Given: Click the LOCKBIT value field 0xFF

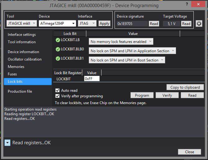Looking at the screenshot, I should click(92, 79).
